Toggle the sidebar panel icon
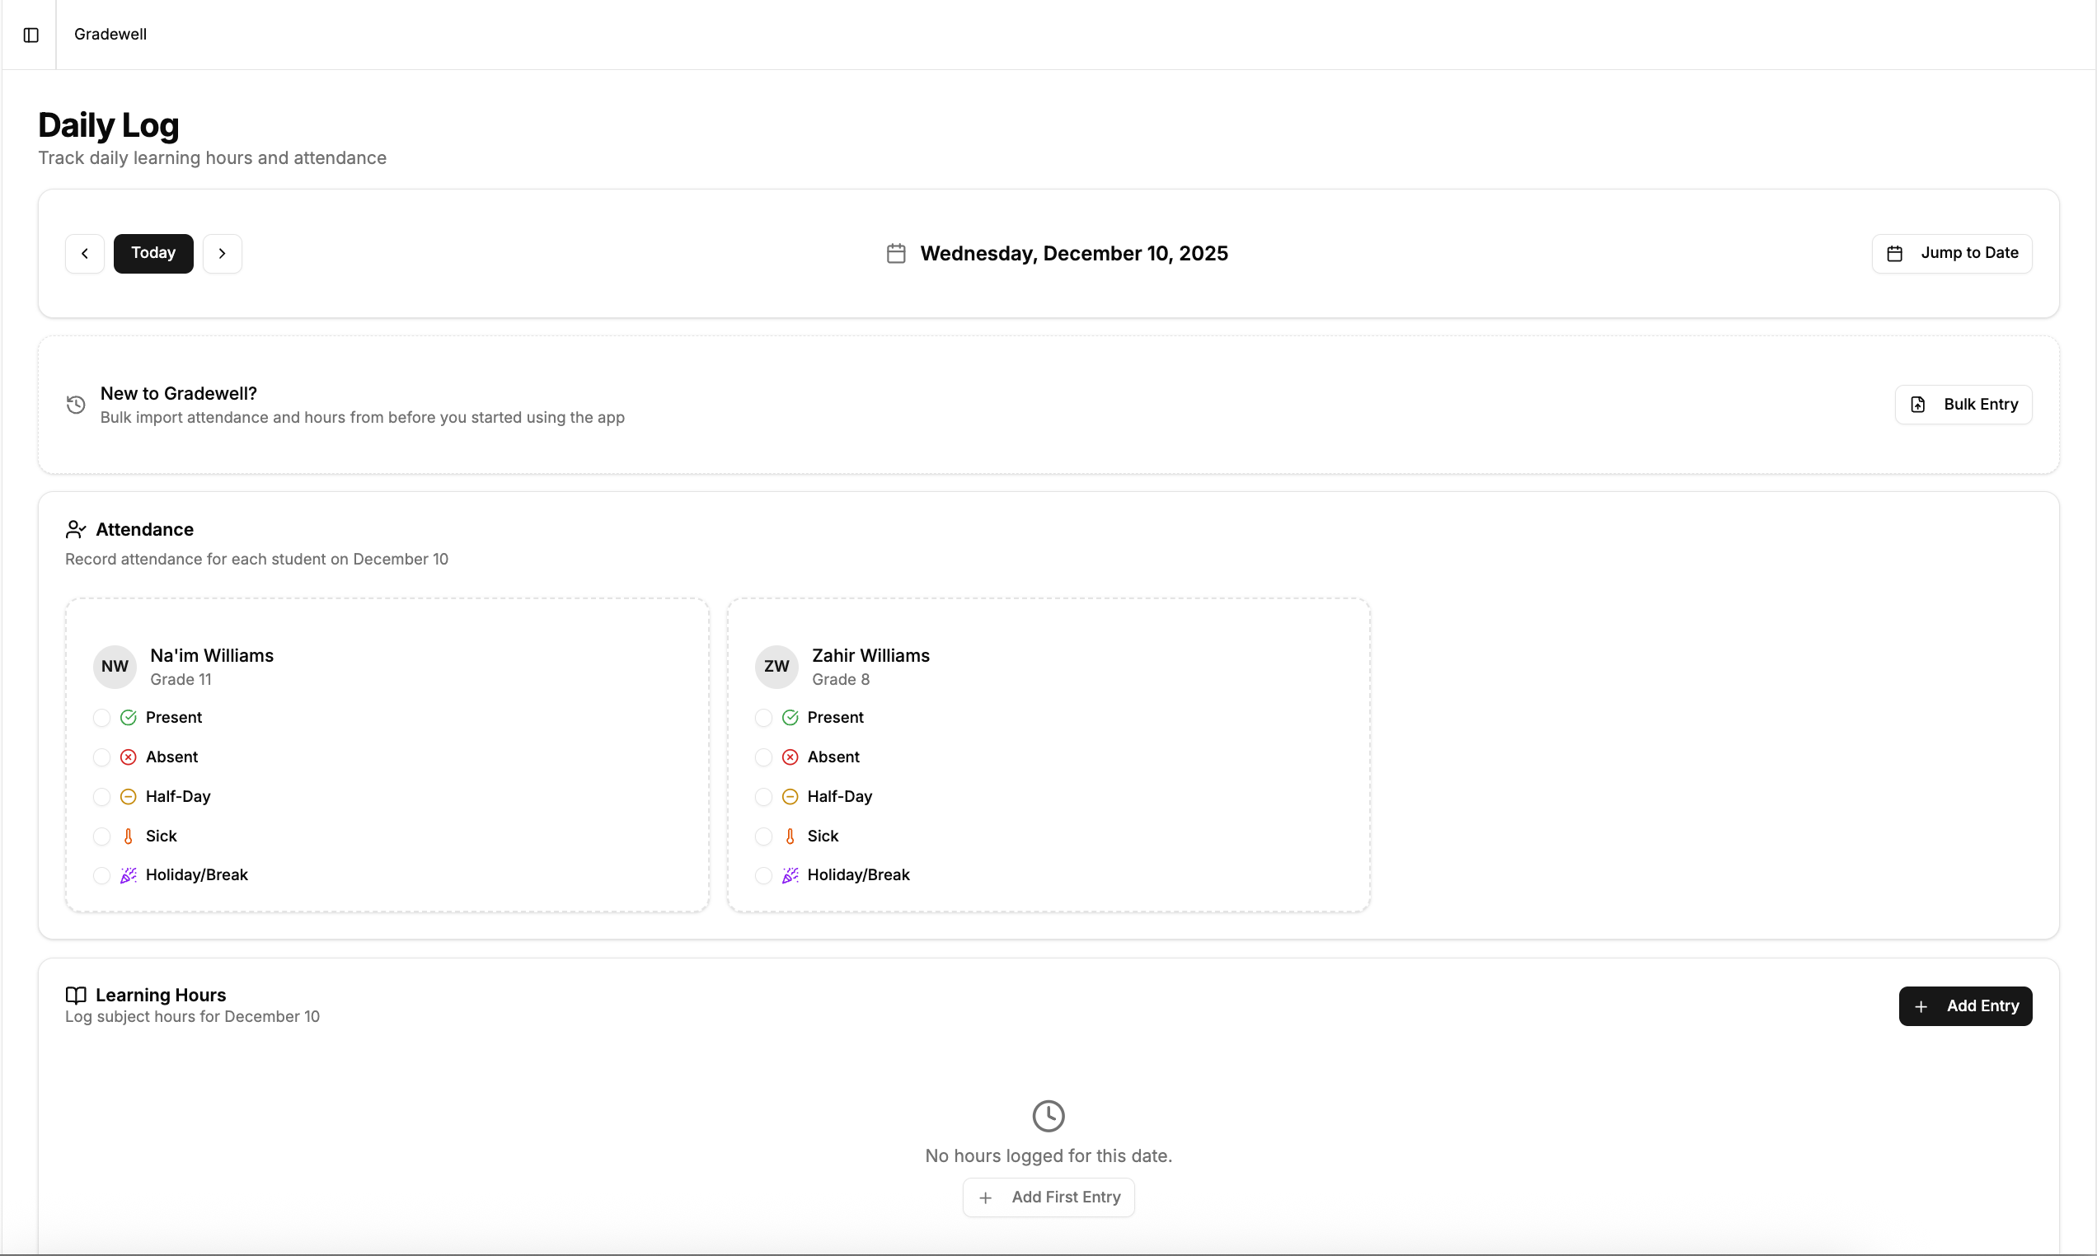This screenshot has height=1256, width=2097. pyautogui.click(x=31, y=35)
